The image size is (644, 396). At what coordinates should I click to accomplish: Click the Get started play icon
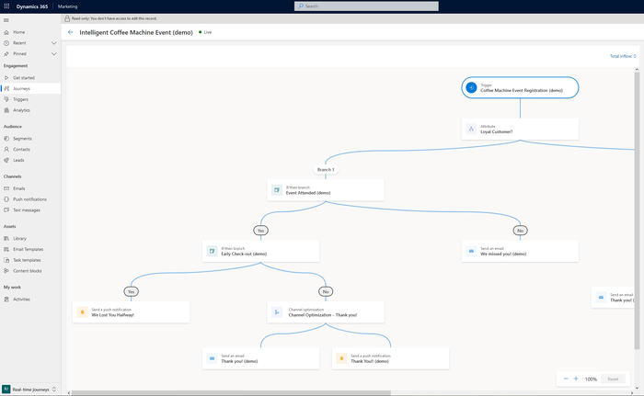[6, 77]
